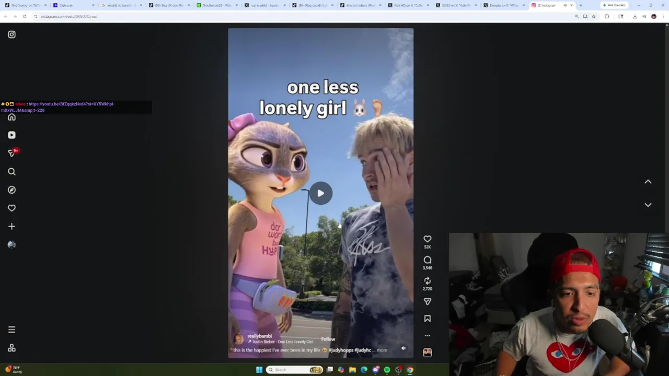Open the More hamburger menu in the sidebar
Viewport: 669px width, 376px height.
point(11,330)
